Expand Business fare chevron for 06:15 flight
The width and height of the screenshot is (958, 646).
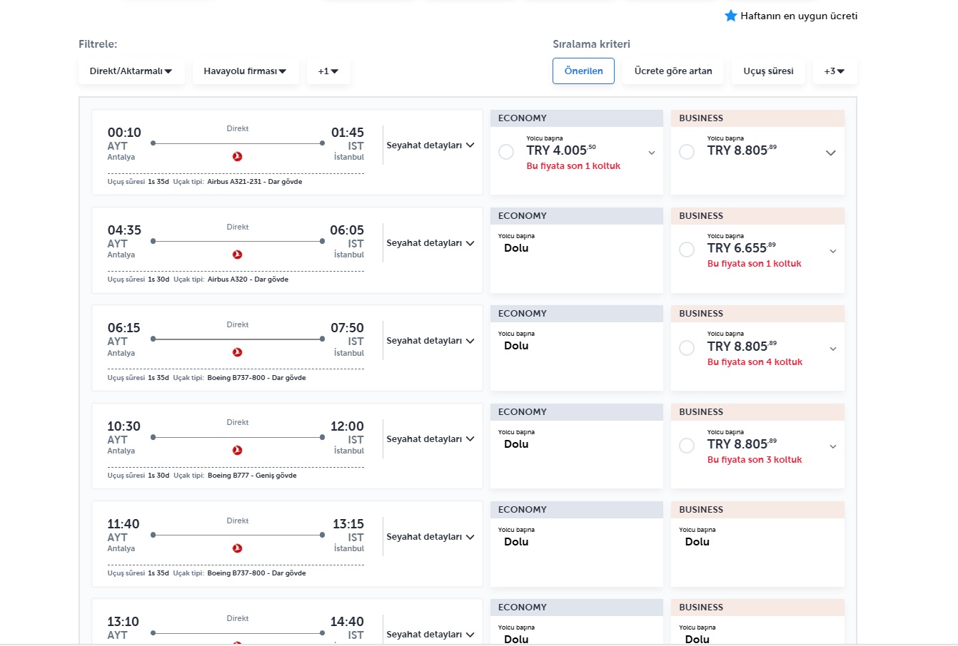coord(833,349)
